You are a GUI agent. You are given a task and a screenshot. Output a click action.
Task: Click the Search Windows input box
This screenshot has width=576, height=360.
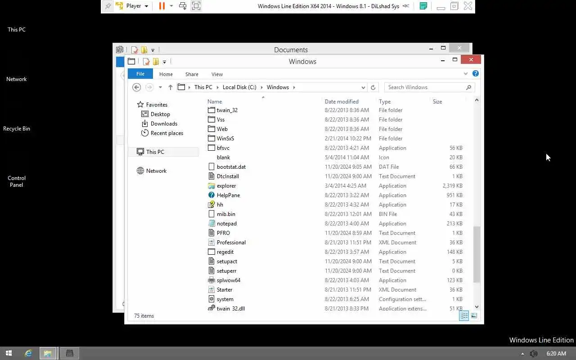[x=429, y=87]
